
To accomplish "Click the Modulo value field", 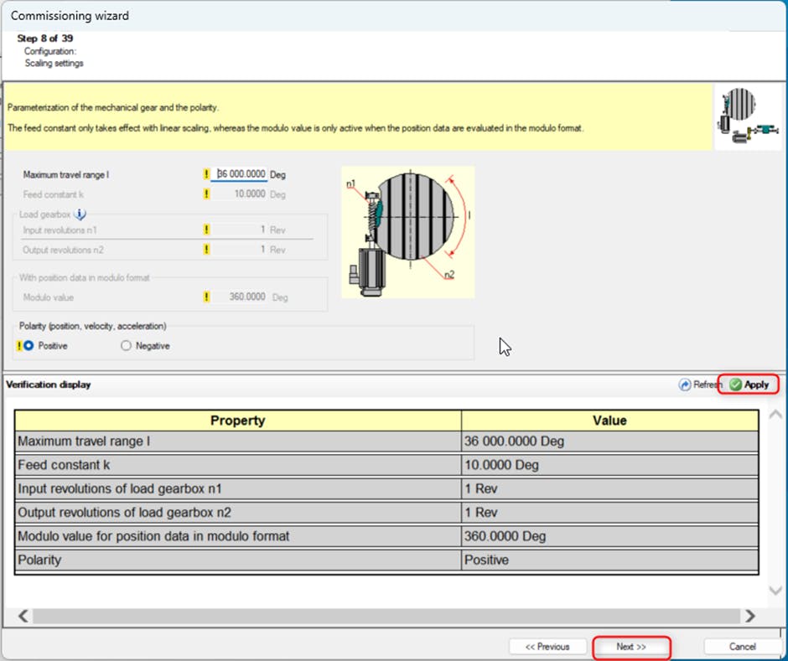I will (241, 297).
